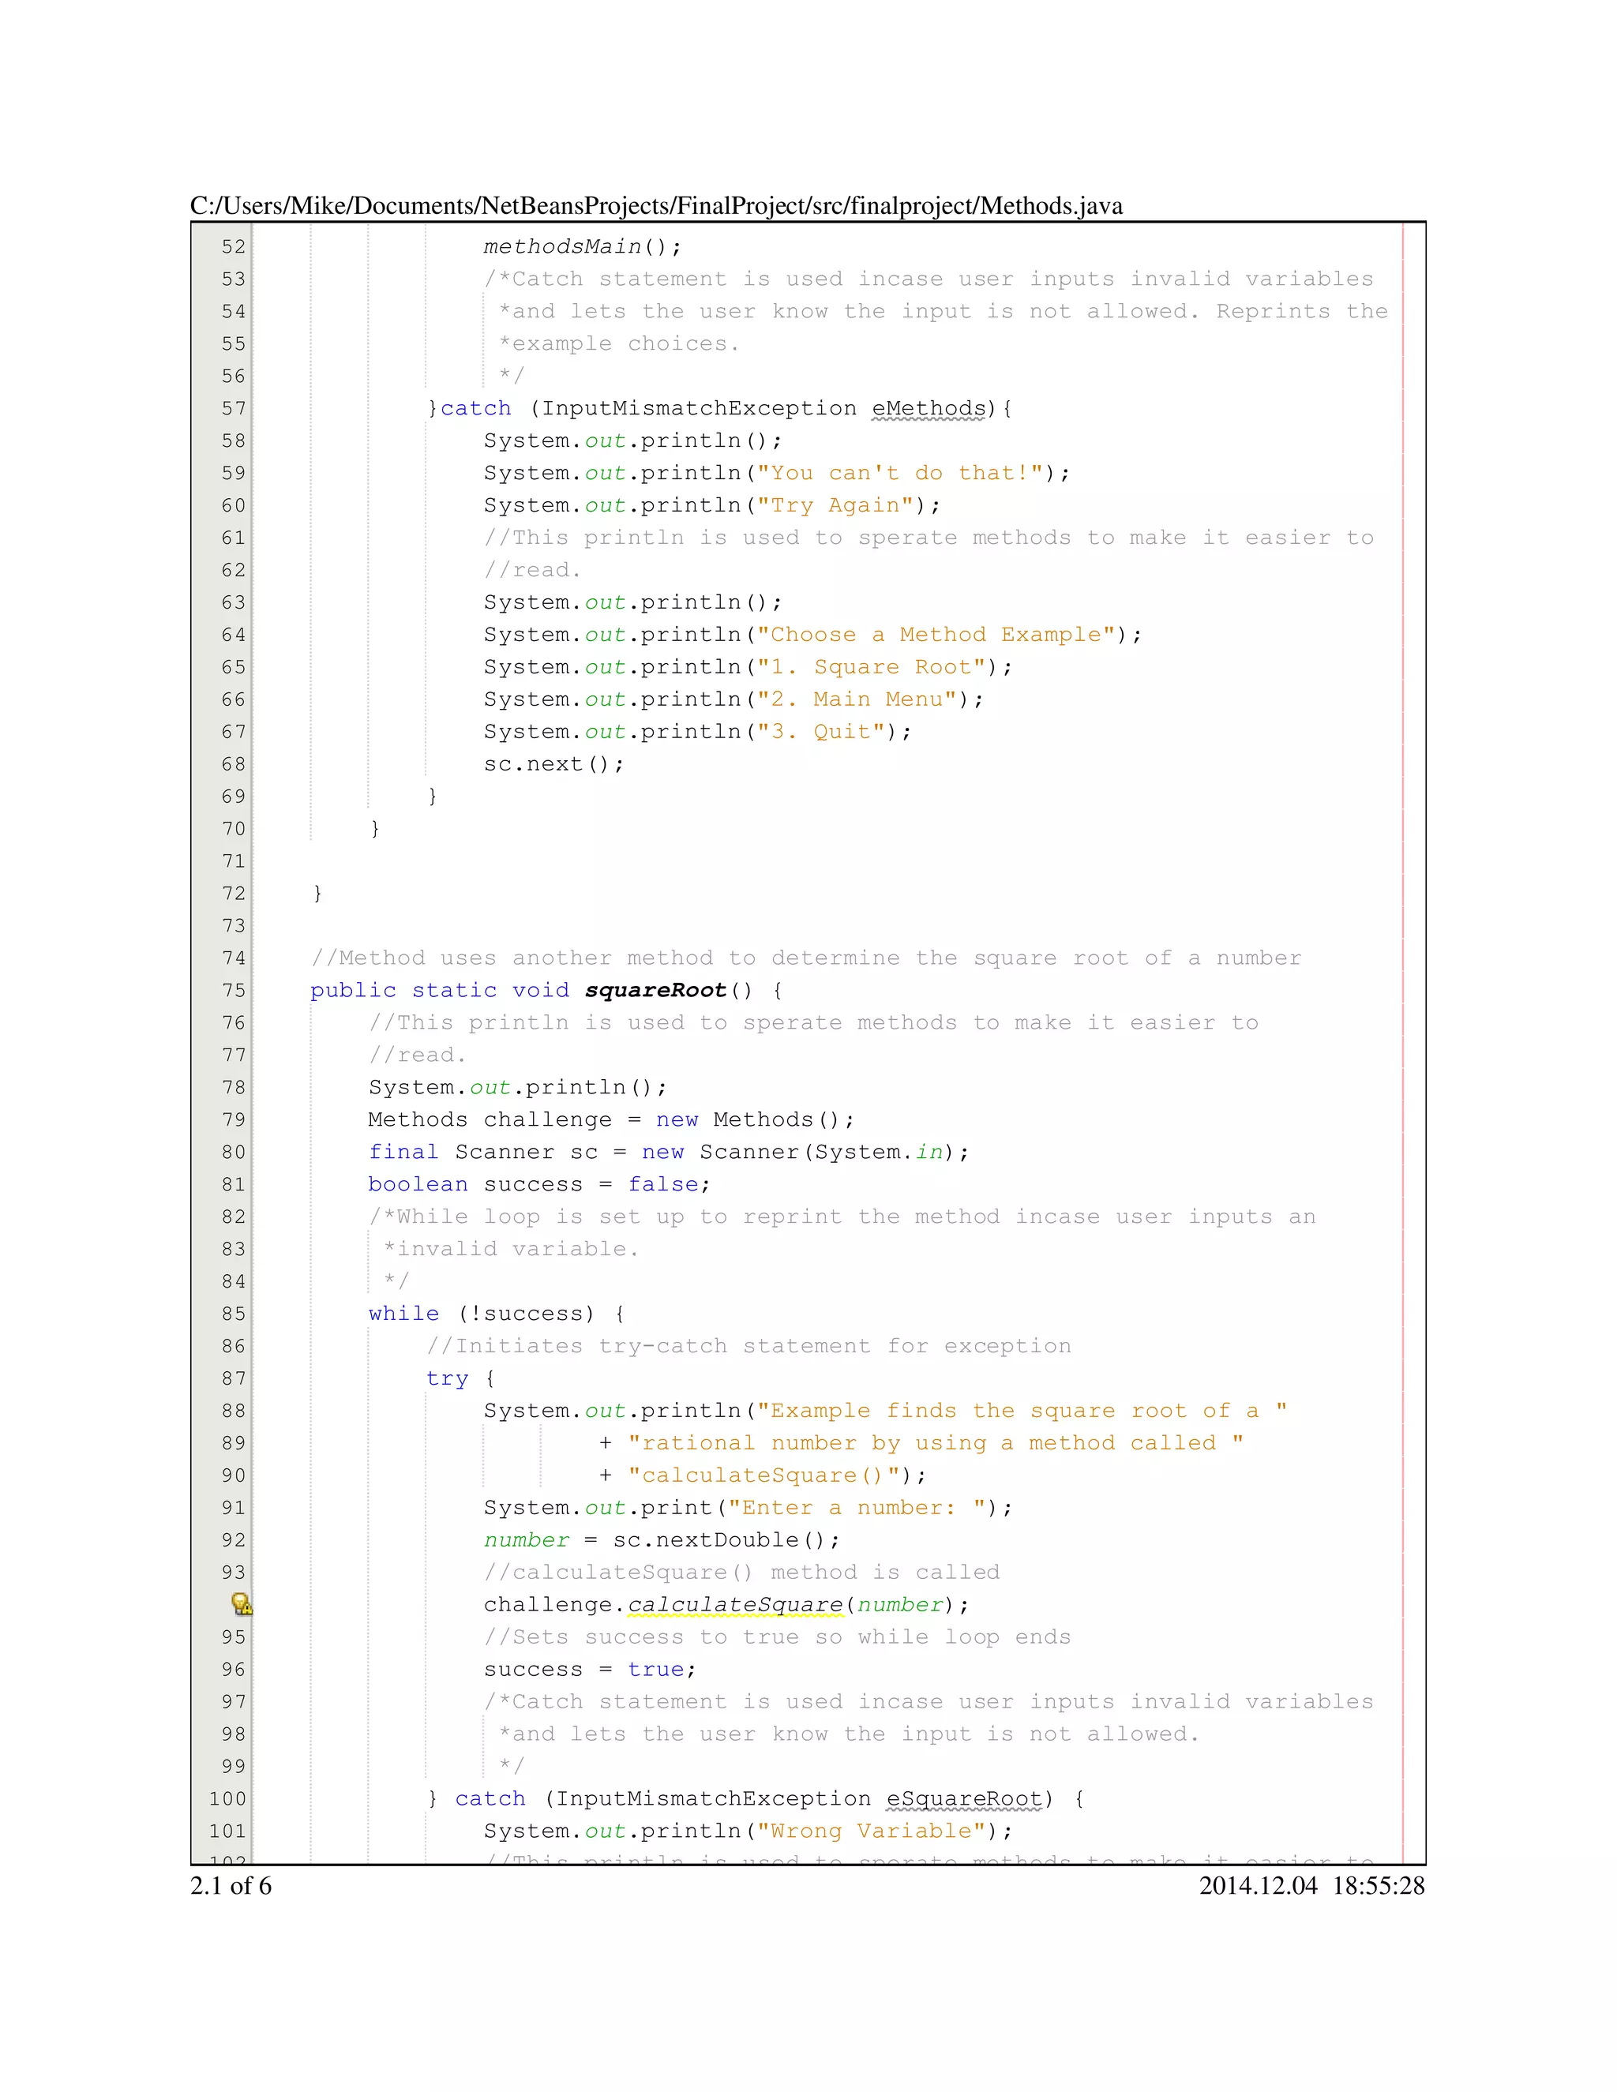The width and height of the screenshot is (1617, 2092).
Task: Click the lightbulb warning hint icon
Action: [241, 1603]
